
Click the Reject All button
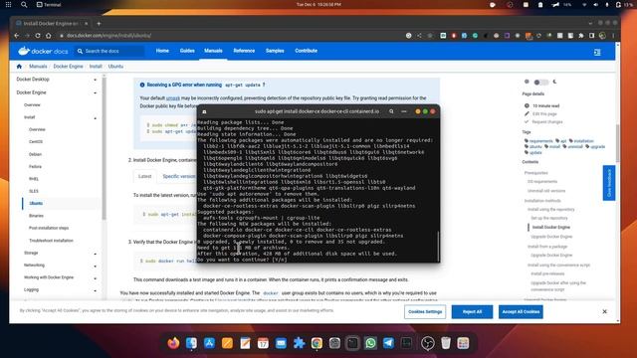tap(472, 311)
